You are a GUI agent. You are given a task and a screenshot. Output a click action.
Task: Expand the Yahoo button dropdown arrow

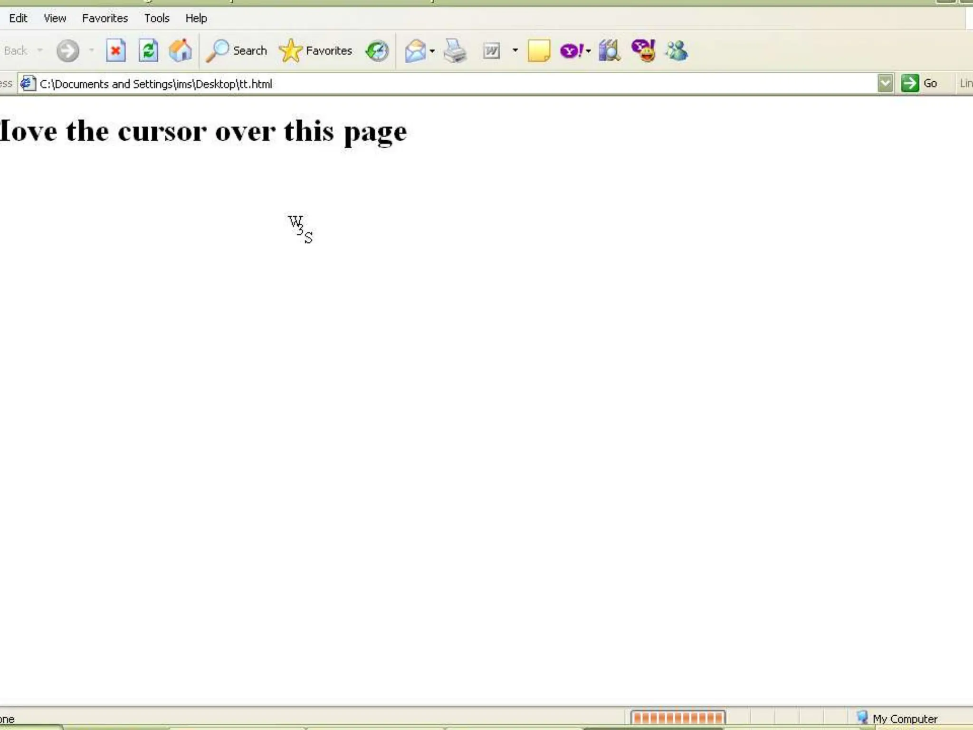(x=588, y=51)
